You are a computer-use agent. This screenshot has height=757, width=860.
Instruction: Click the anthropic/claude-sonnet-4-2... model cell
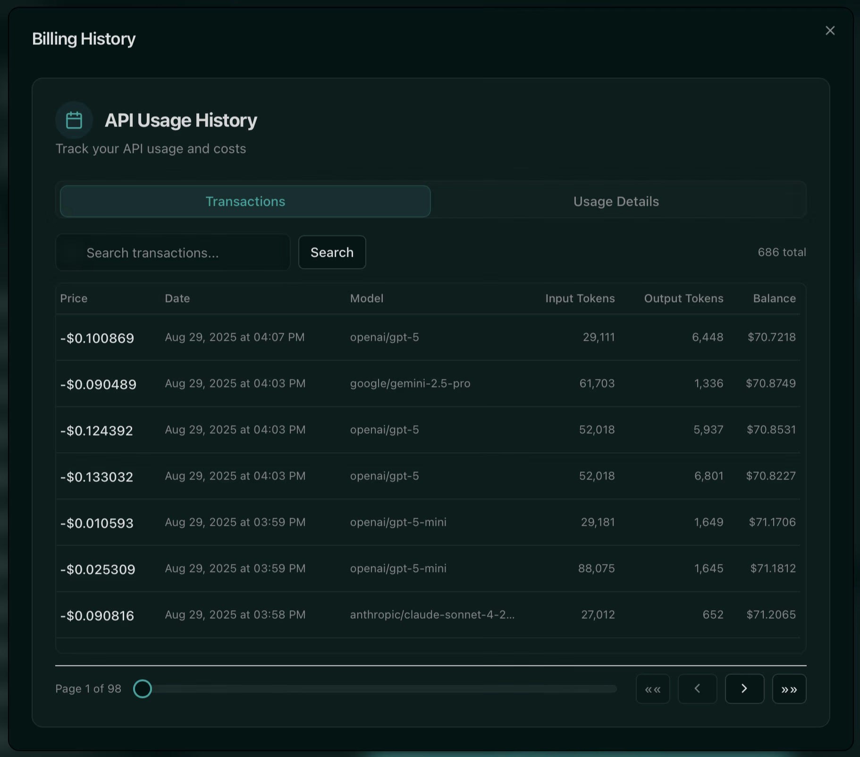(x=432, y=614)
